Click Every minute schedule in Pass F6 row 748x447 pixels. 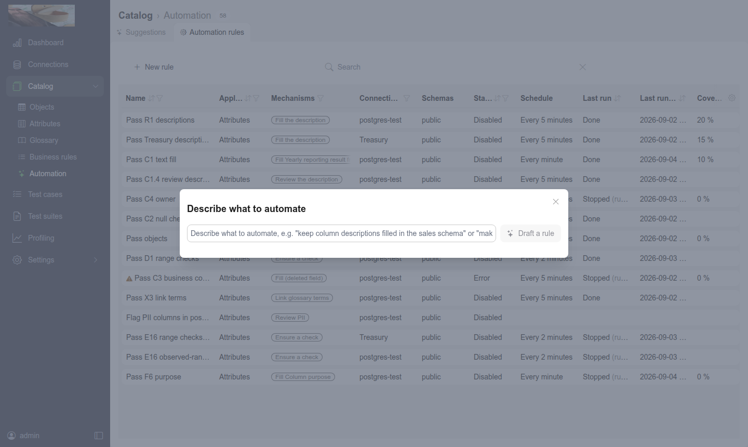pyautogui.click(x=541, y=377)
